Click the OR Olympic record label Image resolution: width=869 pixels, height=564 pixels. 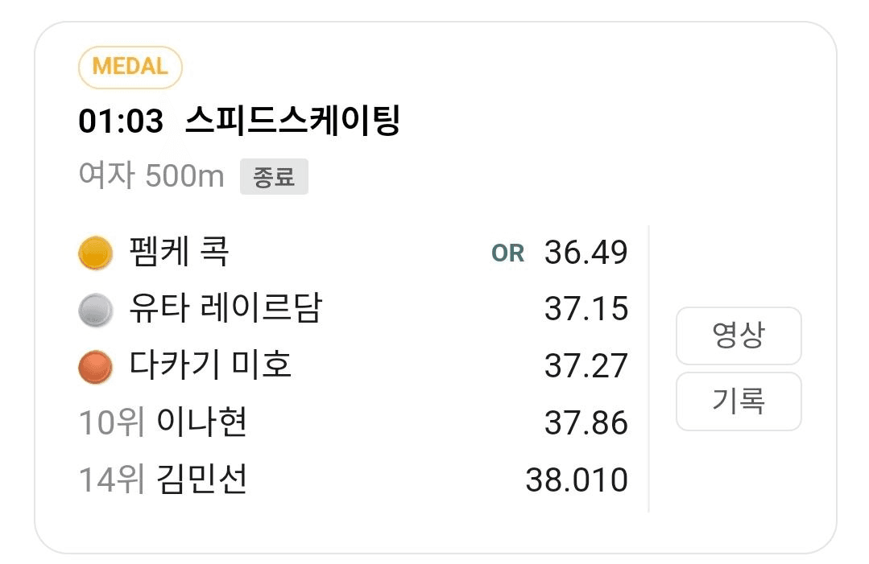click(x=507, y=253)
